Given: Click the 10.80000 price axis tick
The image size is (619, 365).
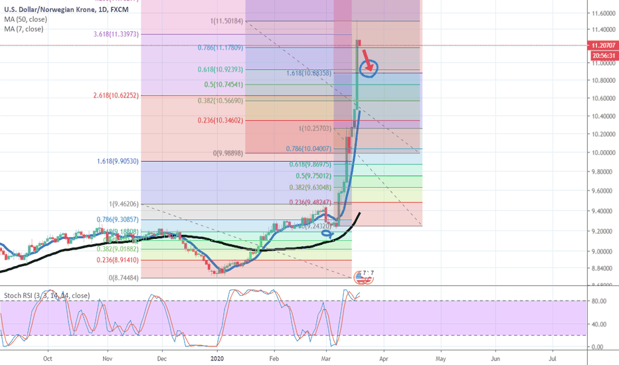Looking at the screenshot, I should pyautogui.click(x=603, y=80).
